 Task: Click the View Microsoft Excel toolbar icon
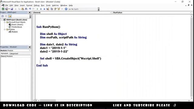[x=3, y=9]
